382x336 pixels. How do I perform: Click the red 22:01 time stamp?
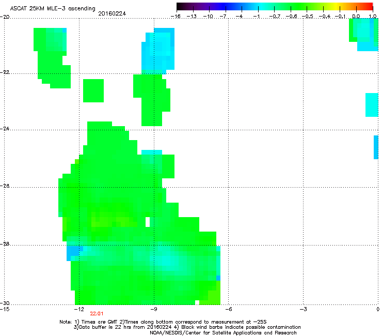coord(97,314)
